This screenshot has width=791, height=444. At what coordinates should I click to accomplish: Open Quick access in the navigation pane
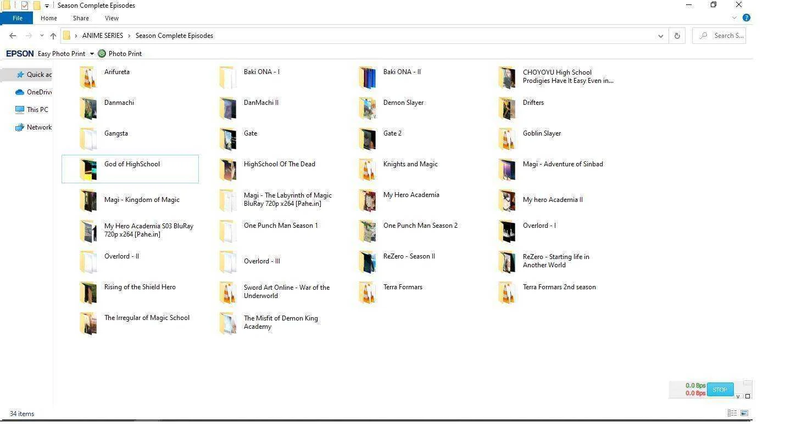34,75
